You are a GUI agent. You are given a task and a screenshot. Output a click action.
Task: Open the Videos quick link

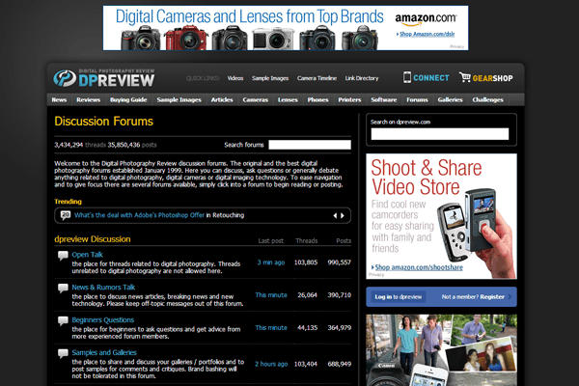pos(235,78)
